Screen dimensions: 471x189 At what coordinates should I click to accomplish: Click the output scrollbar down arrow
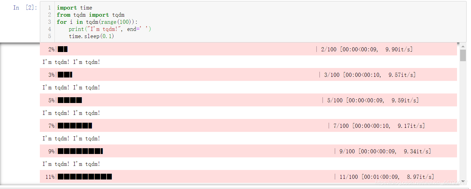coord(463,181)
